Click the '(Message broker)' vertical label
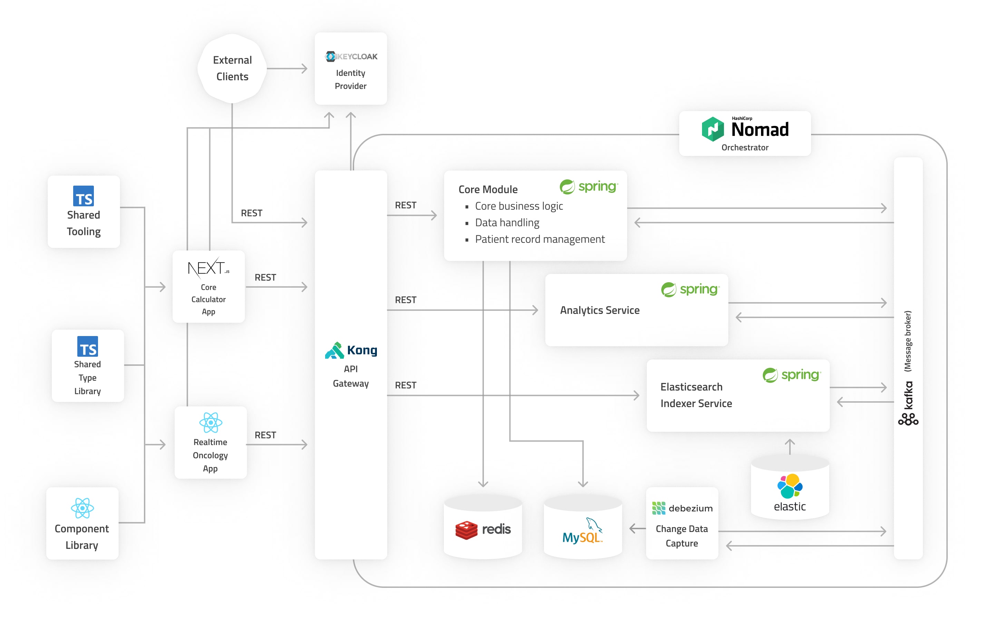994x621 pixels. (908, 341)
